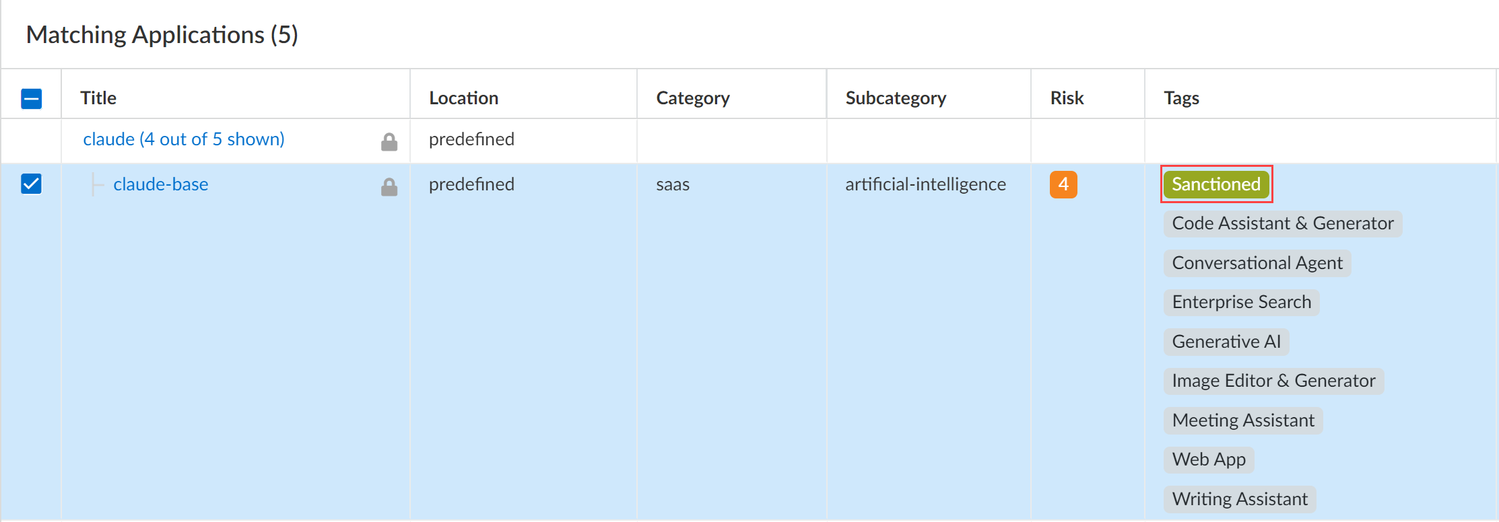This screenshot has width=1499, height=522.
Task: Click lock icon beside claude parent row
Action: pos(389,142)
